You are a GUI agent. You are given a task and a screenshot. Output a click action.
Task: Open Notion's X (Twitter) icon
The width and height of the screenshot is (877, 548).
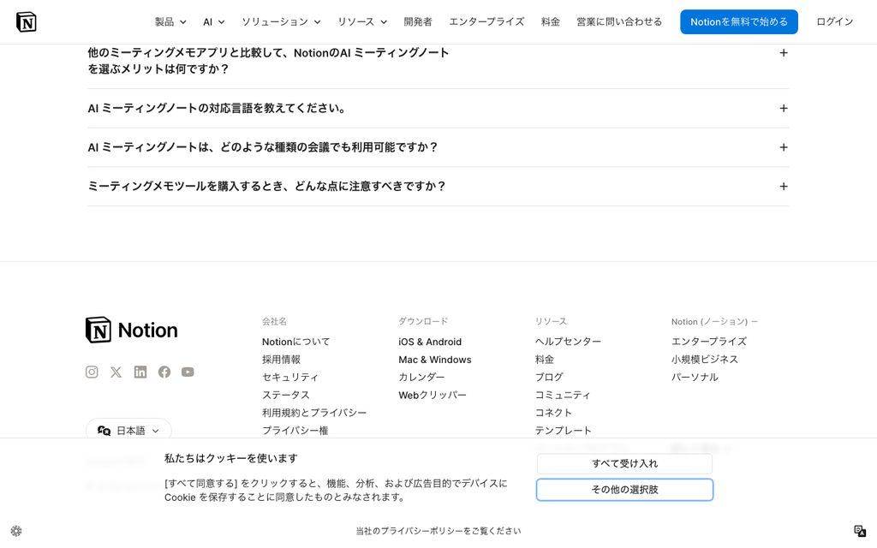[x=116, y=372]
